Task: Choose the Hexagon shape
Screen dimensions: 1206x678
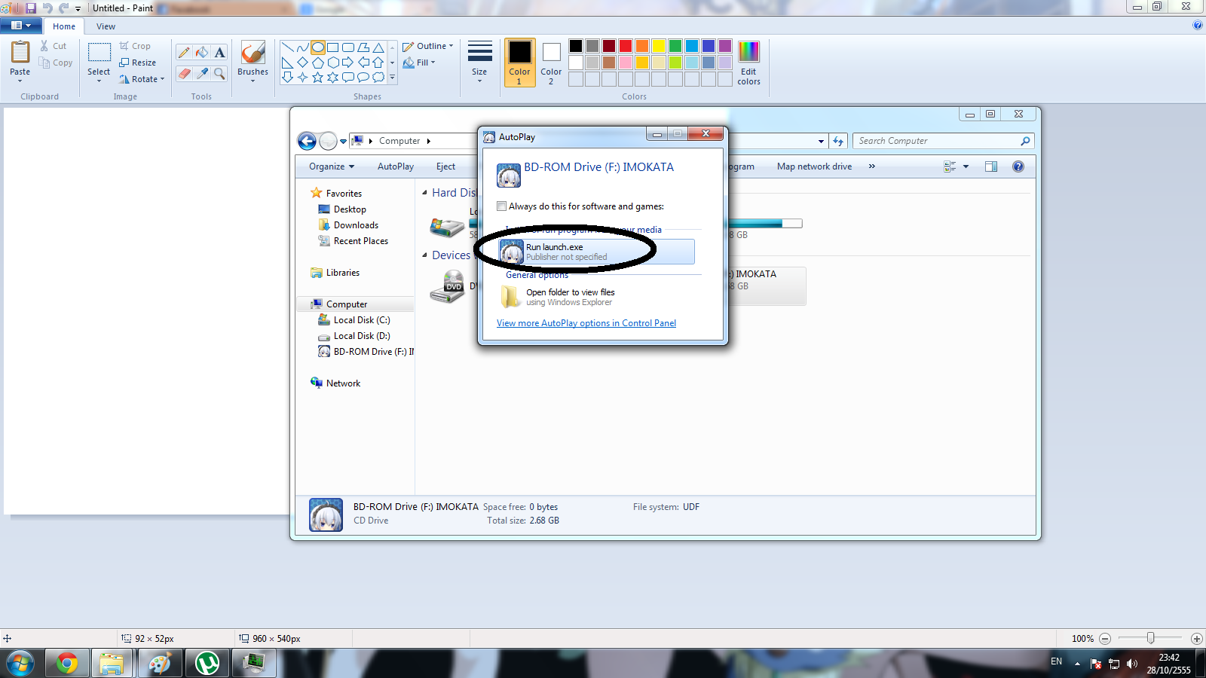Action: coord(333,63)
